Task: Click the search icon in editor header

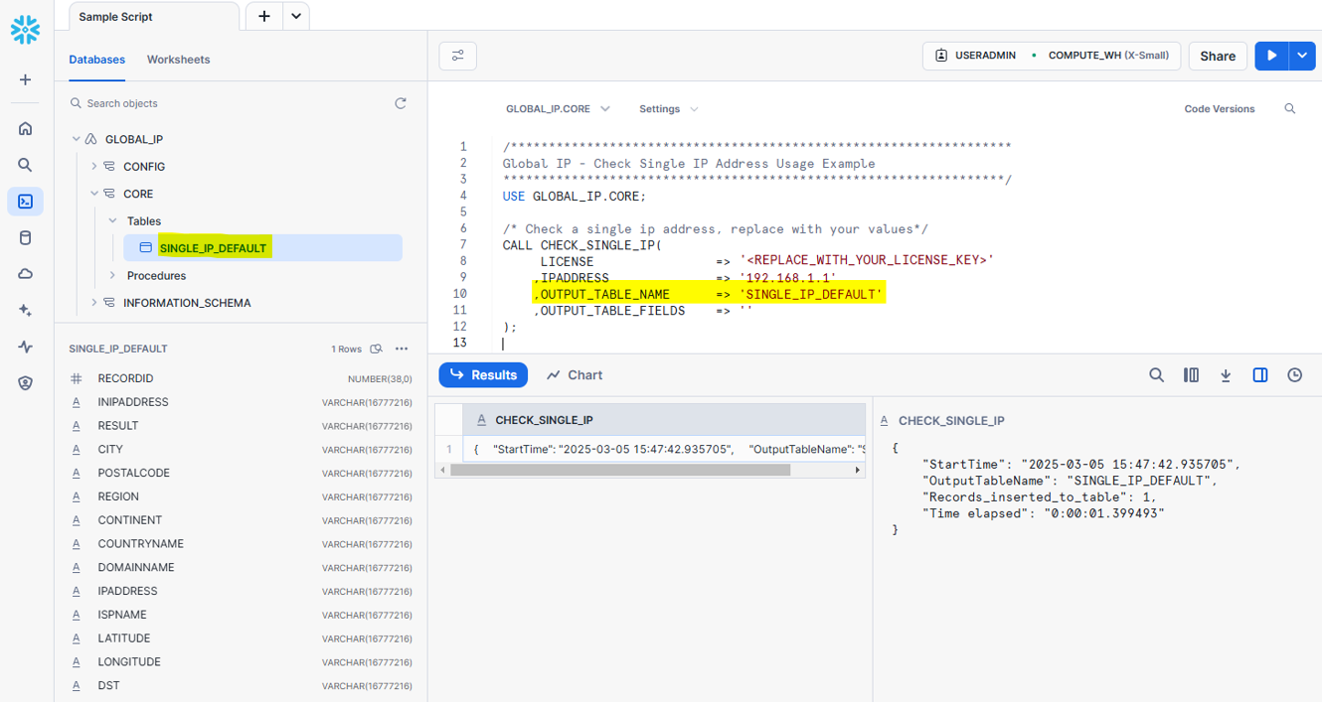Action: point(1290,109)
